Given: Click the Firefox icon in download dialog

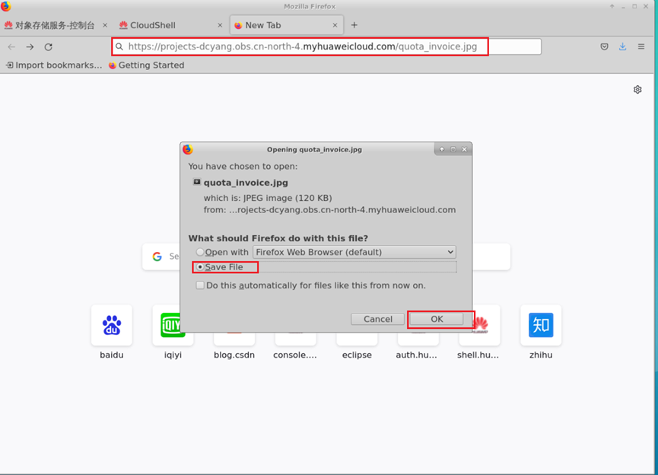Looking at the screenshot, I should [188, 149].
